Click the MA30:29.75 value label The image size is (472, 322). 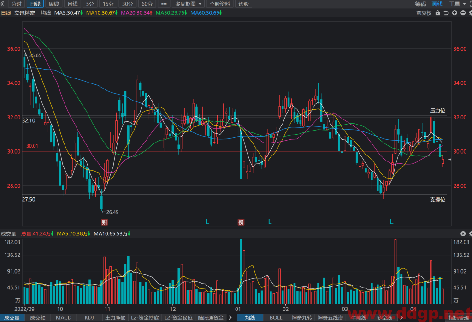[171, 13]
